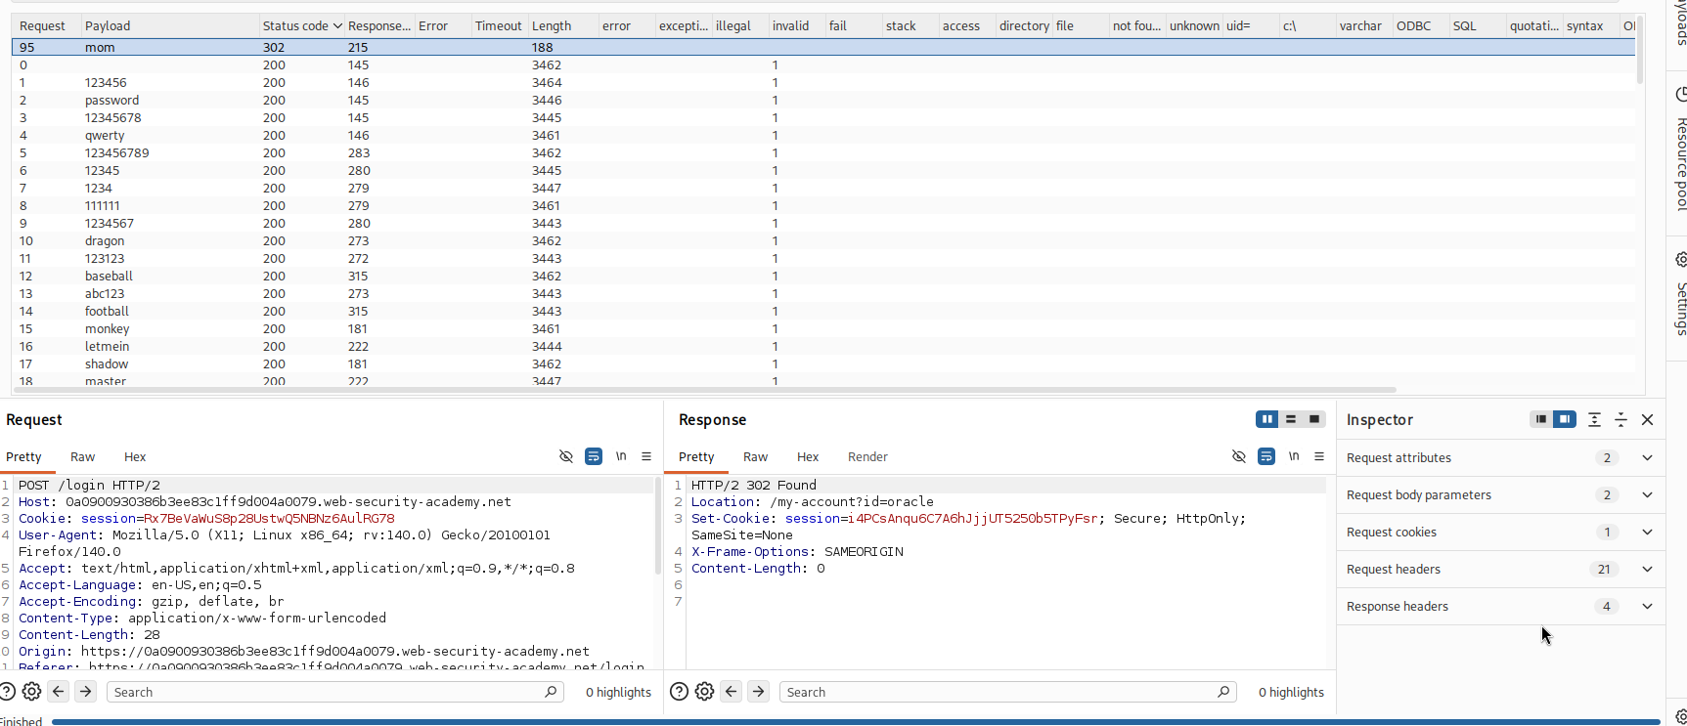This screenshot has height=726, width=1687.
Task: Open the Response panel hamburger options menu
Action: (1319, 456)
